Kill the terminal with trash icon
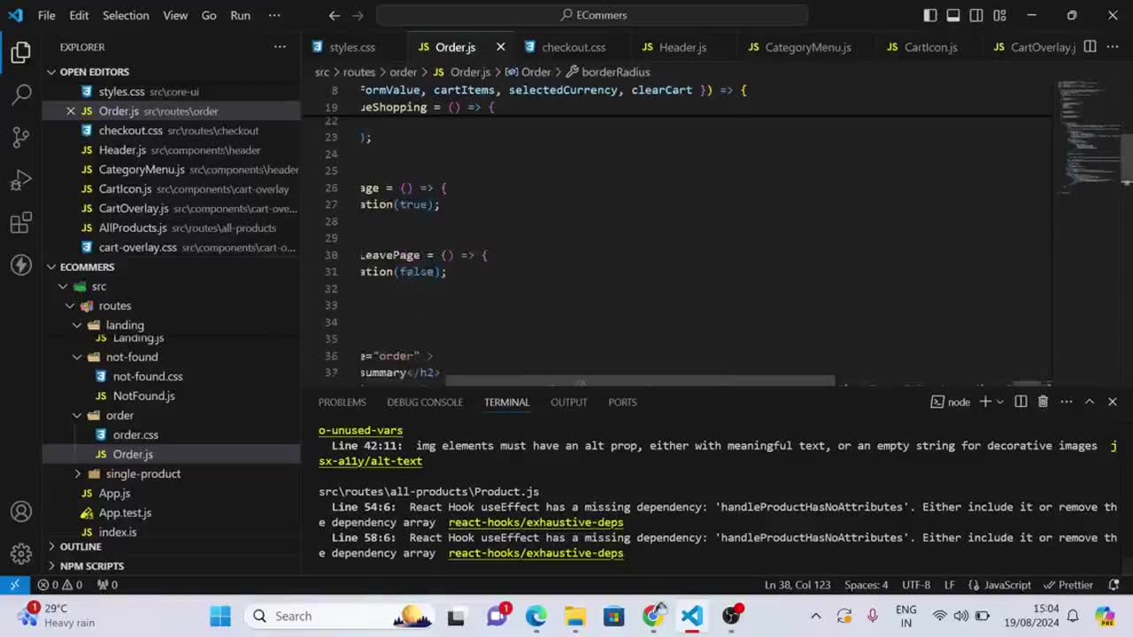Image resolution: width=1133 pixels, height=637 pixels. click(x=1043, y=402)
